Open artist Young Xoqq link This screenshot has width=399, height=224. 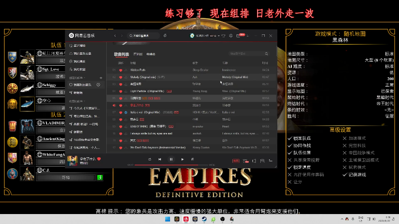click(200, 91)
